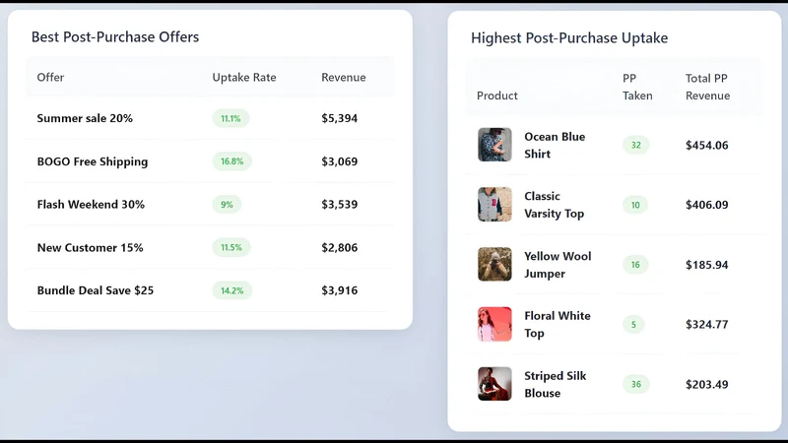Click the Best Post-Purchase Offers heading
This screenshot has width=788, height=443.
click(115, 37)
